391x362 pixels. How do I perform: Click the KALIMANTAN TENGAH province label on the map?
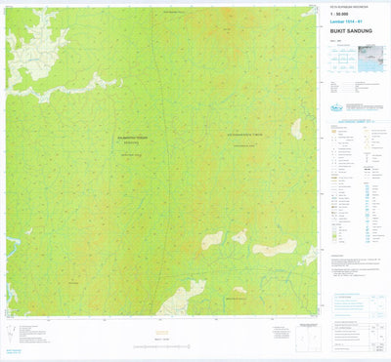click(132, 138)
